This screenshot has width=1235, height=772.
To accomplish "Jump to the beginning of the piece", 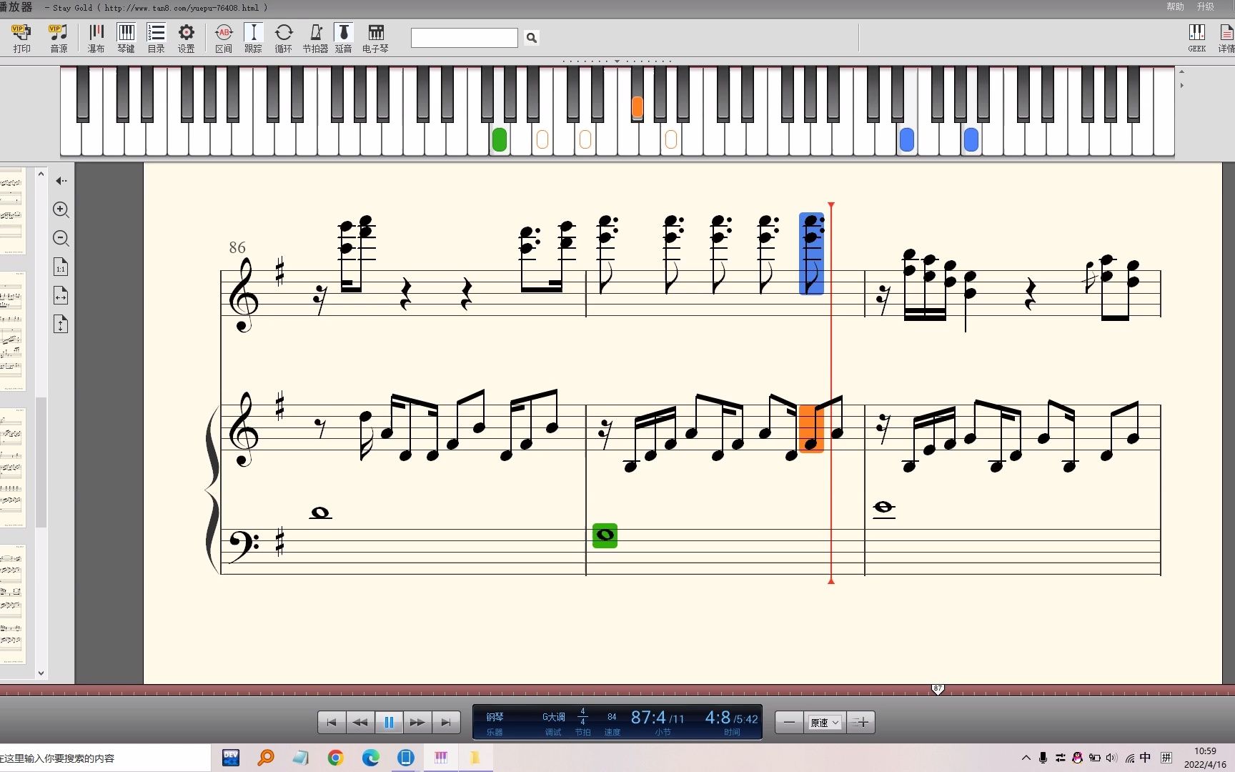I will coord(332,723).
